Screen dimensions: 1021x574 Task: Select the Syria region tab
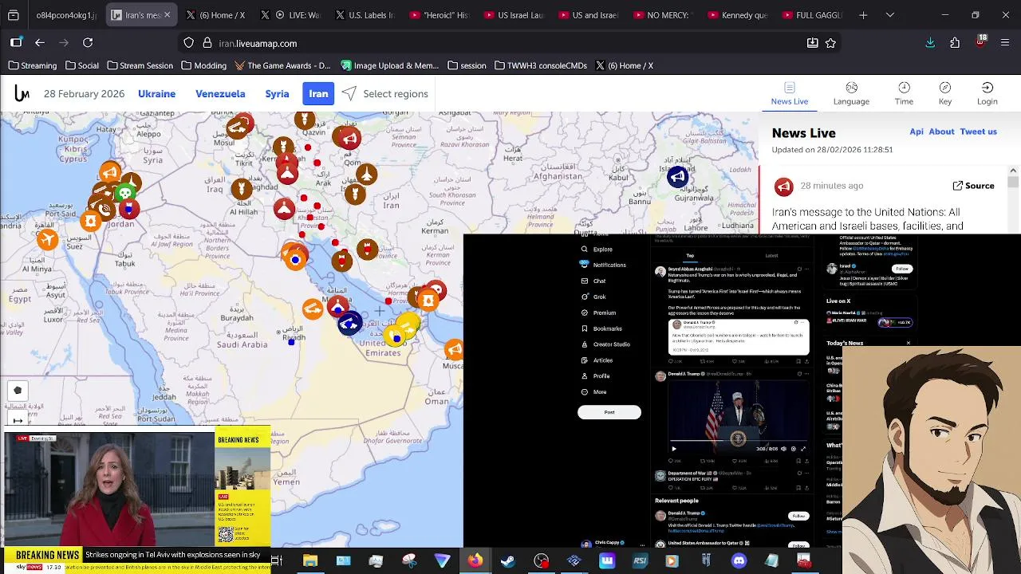click(x=277, y=94)
